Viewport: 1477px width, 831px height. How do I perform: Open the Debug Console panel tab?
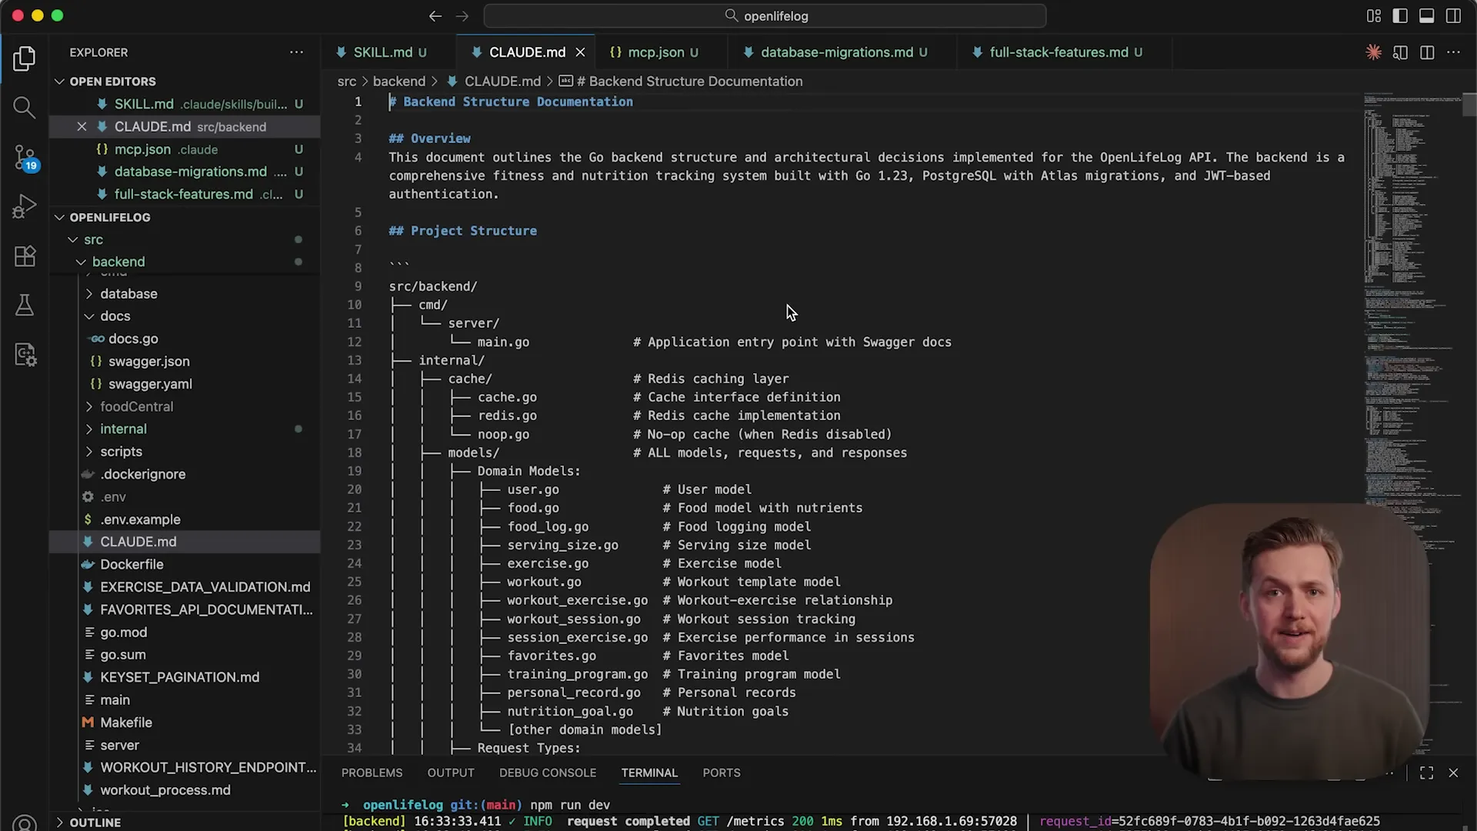(x=548, y=773)
